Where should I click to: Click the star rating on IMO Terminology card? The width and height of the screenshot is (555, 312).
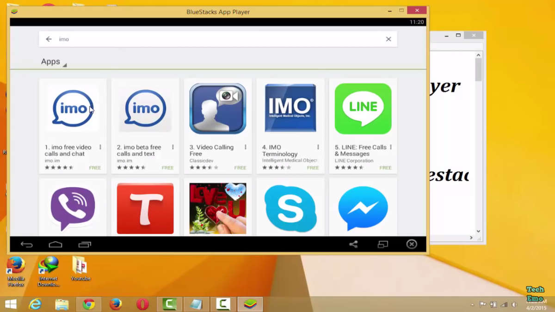[277, 168]
